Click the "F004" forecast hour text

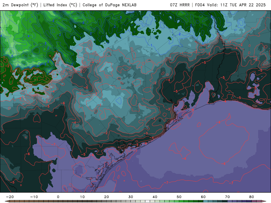point(200,5)
